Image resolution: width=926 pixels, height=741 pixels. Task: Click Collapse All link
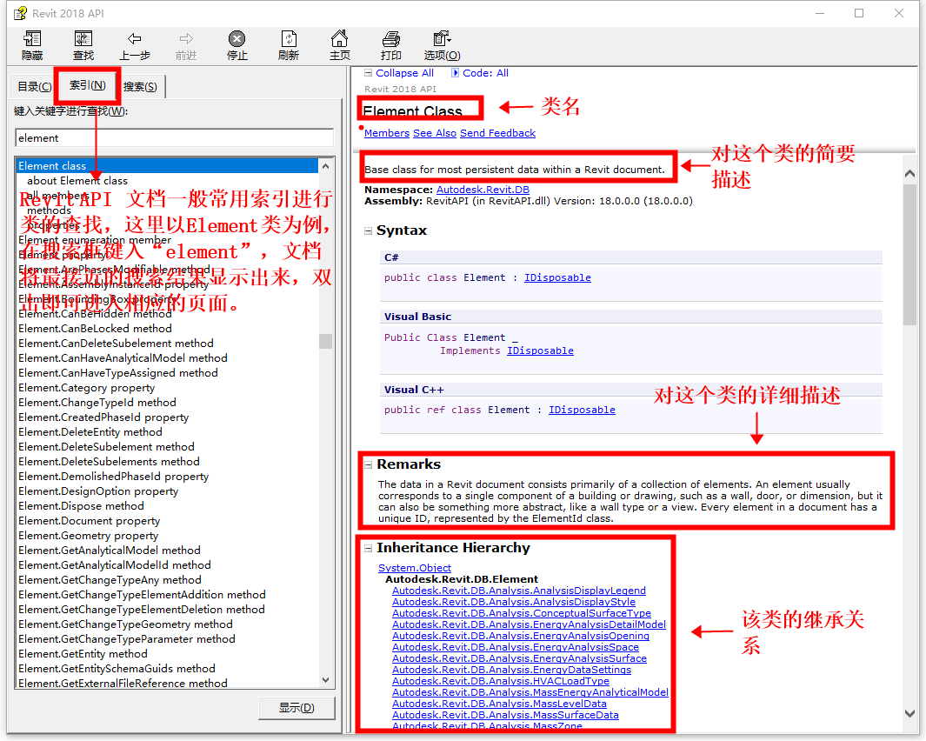404,73
